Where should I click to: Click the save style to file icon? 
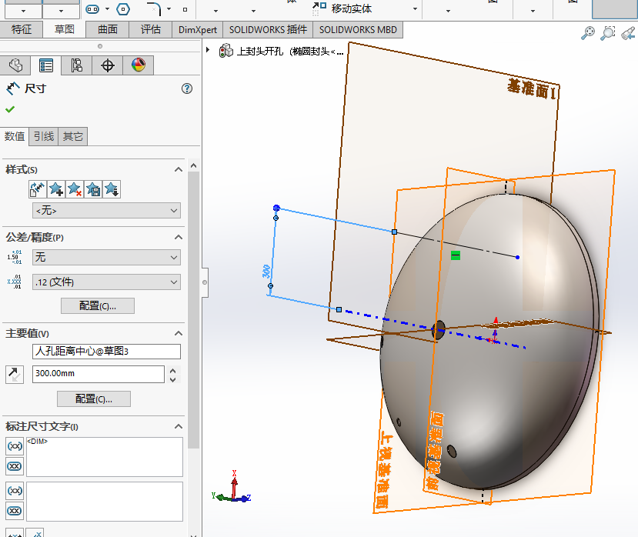pos(92,188)
